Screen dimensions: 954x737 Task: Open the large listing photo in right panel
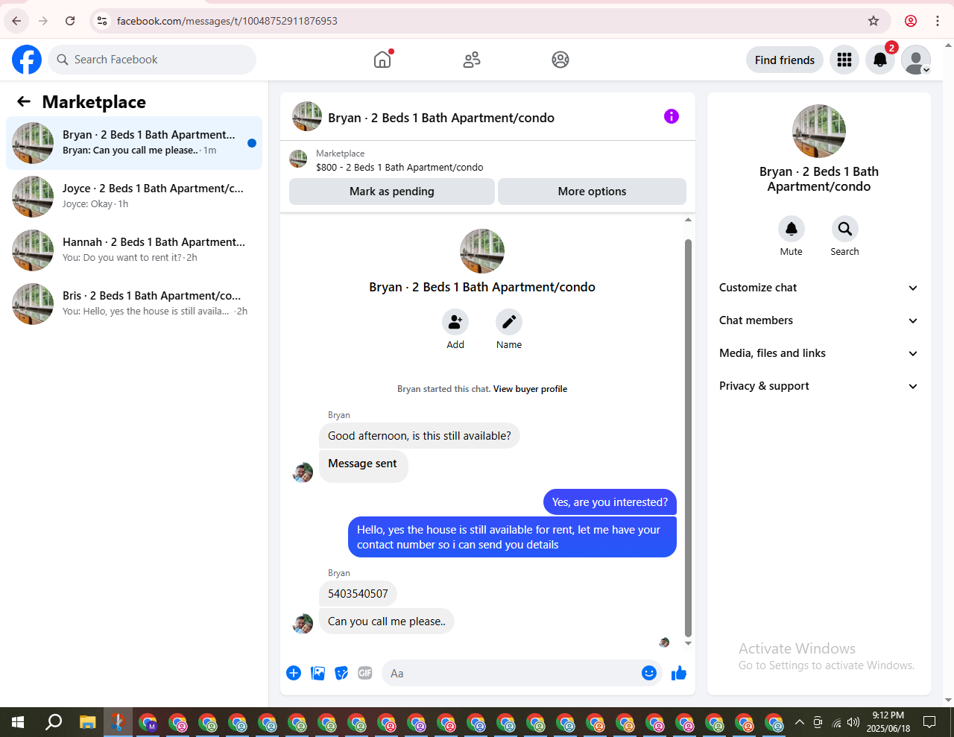pos(819,131)
